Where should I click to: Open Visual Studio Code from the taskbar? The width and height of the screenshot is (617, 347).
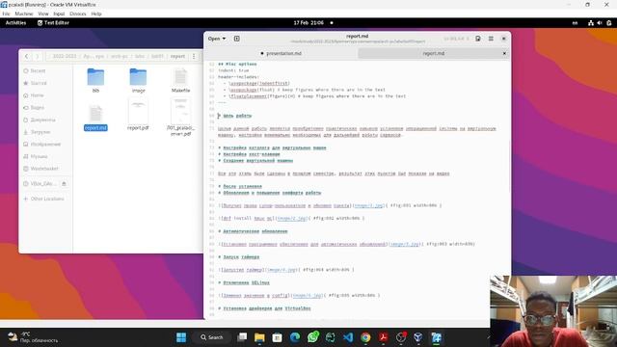pyautogui.click(x=348, y=337)
